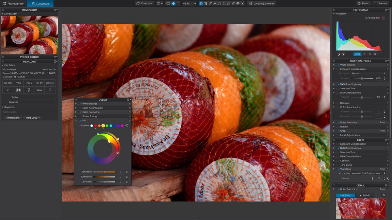
Task: Click the vignetting magic wand icon
Action: coord(387,178)
